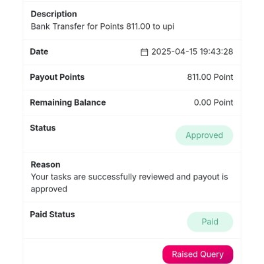Screen dimensions: 264x264
Task: Click the Date label
Action: [39, 51]
